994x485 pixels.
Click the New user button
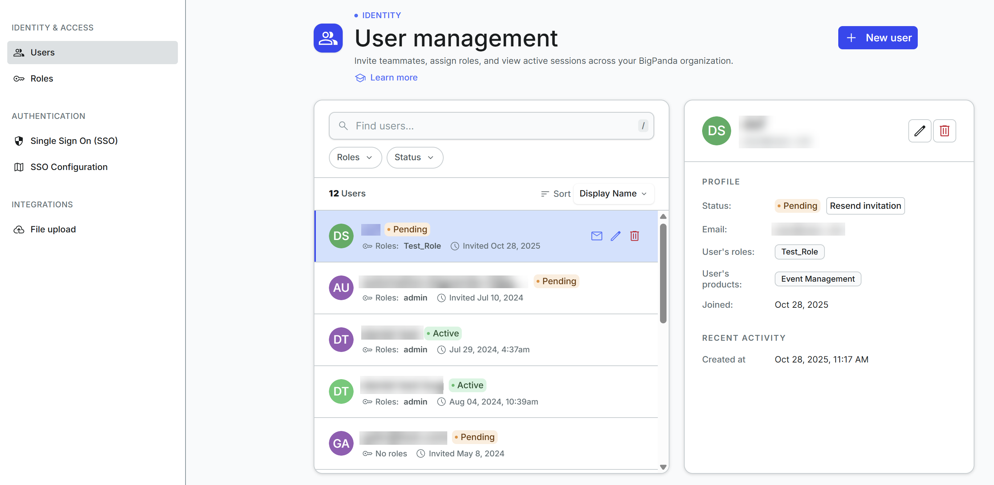pos(877,38)
